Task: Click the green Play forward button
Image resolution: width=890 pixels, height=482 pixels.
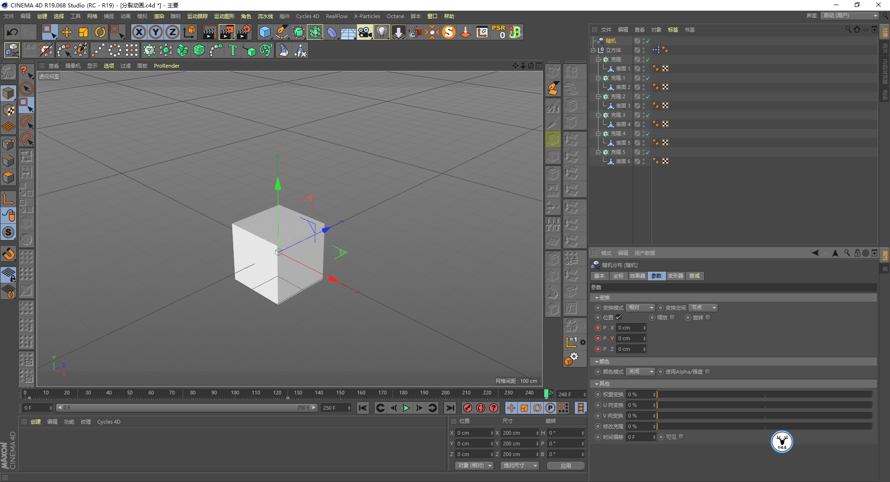Action: tap(406, 408)
